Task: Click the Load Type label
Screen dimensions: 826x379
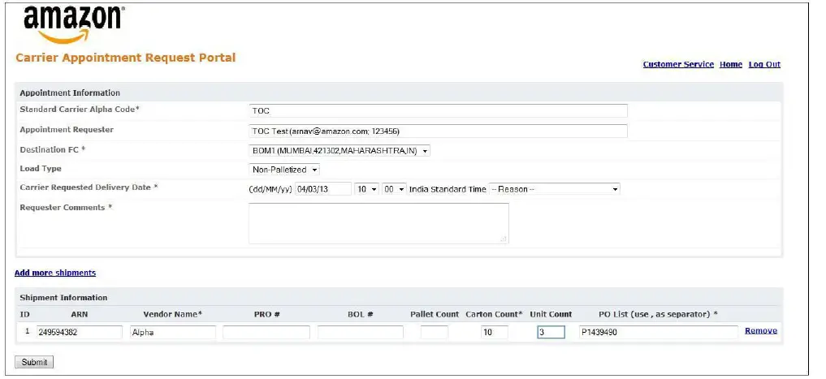Action: 41,169
